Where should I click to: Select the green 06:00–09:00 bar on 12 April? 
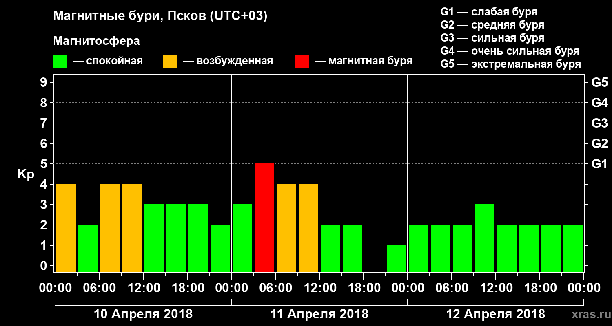[463, 248]
